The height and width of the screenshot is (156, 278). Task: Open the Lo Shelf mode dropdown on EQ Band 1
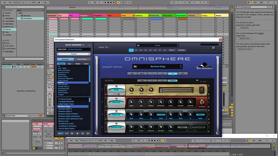click(161, 115)
